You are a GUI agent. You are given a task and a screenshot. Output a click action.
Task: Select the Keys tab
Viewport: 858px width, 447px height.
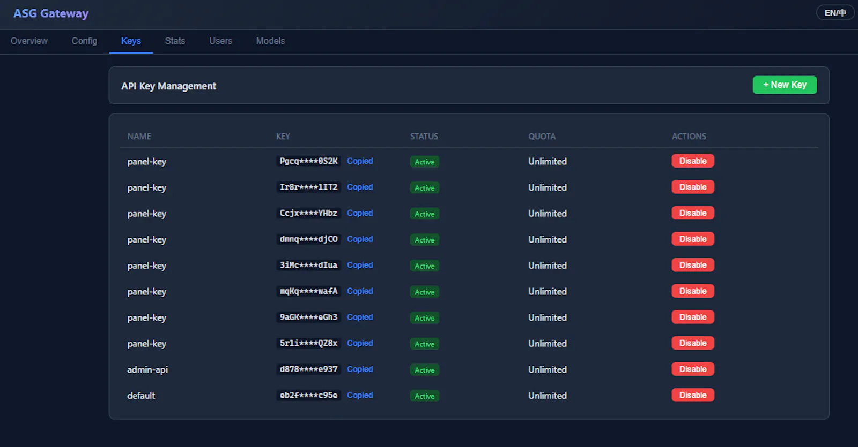click(x=131, y=41)
